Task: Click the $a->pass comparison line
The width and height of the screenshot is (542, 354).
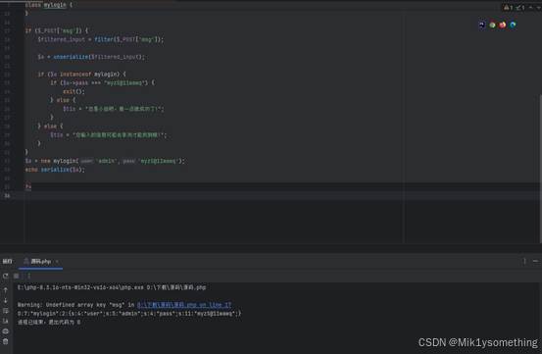Action: coord(103,82)
